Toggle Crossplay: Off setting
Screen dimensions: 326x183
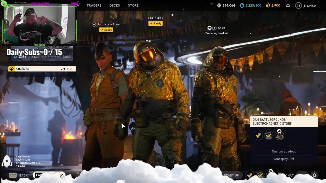pos(284,159)
